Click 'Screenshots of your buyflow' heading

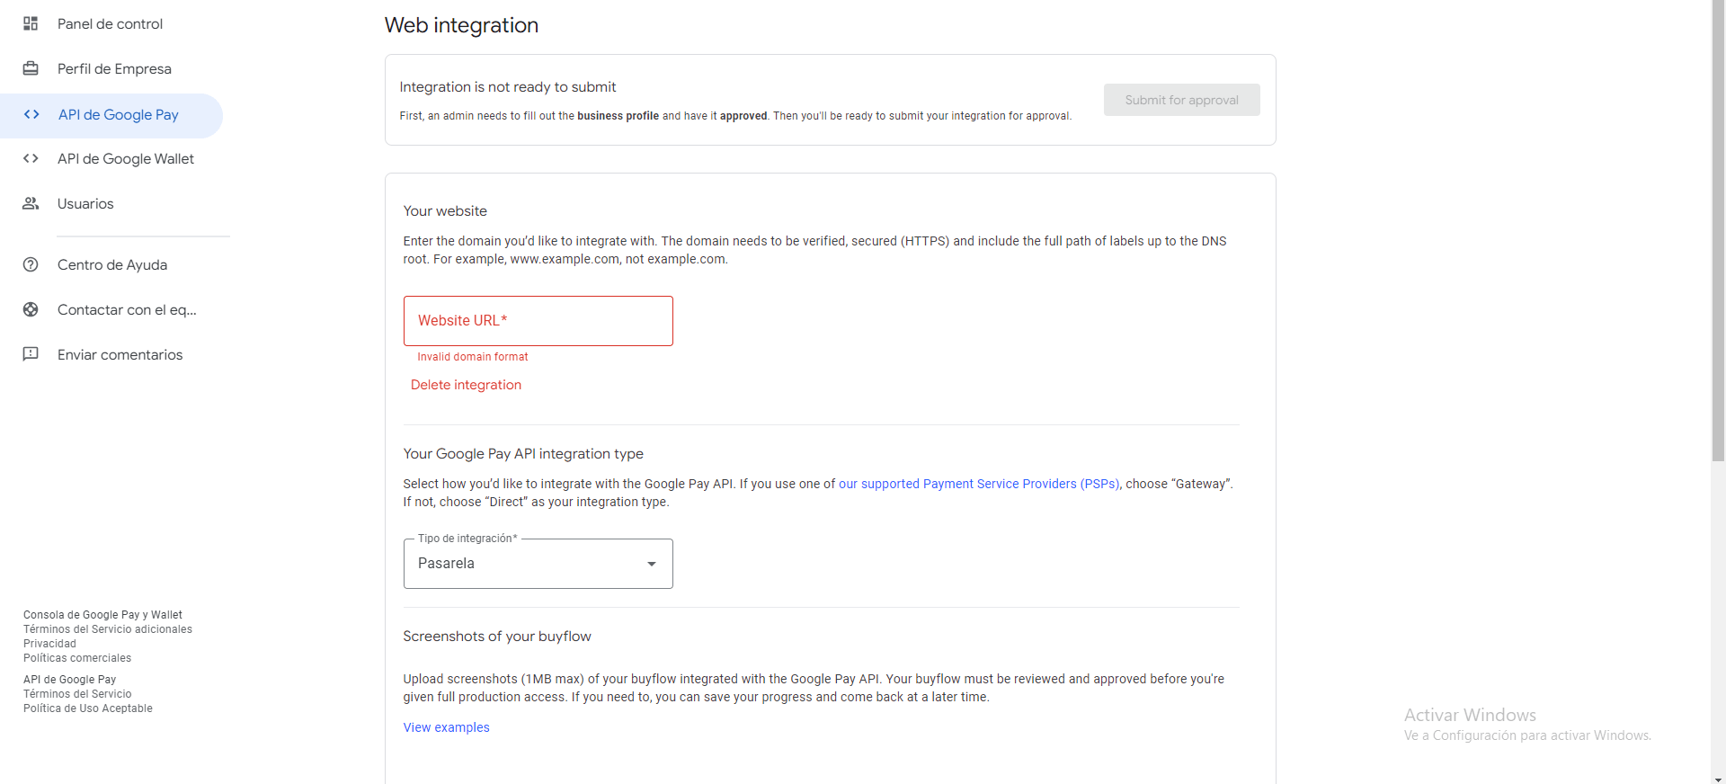(x=497, y=637)
